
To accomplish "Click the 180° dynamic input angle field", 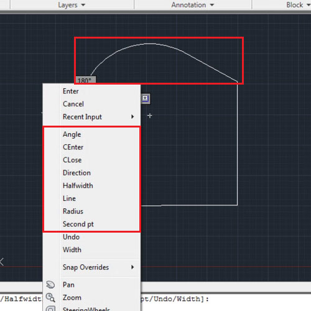I will pos(86,80).
